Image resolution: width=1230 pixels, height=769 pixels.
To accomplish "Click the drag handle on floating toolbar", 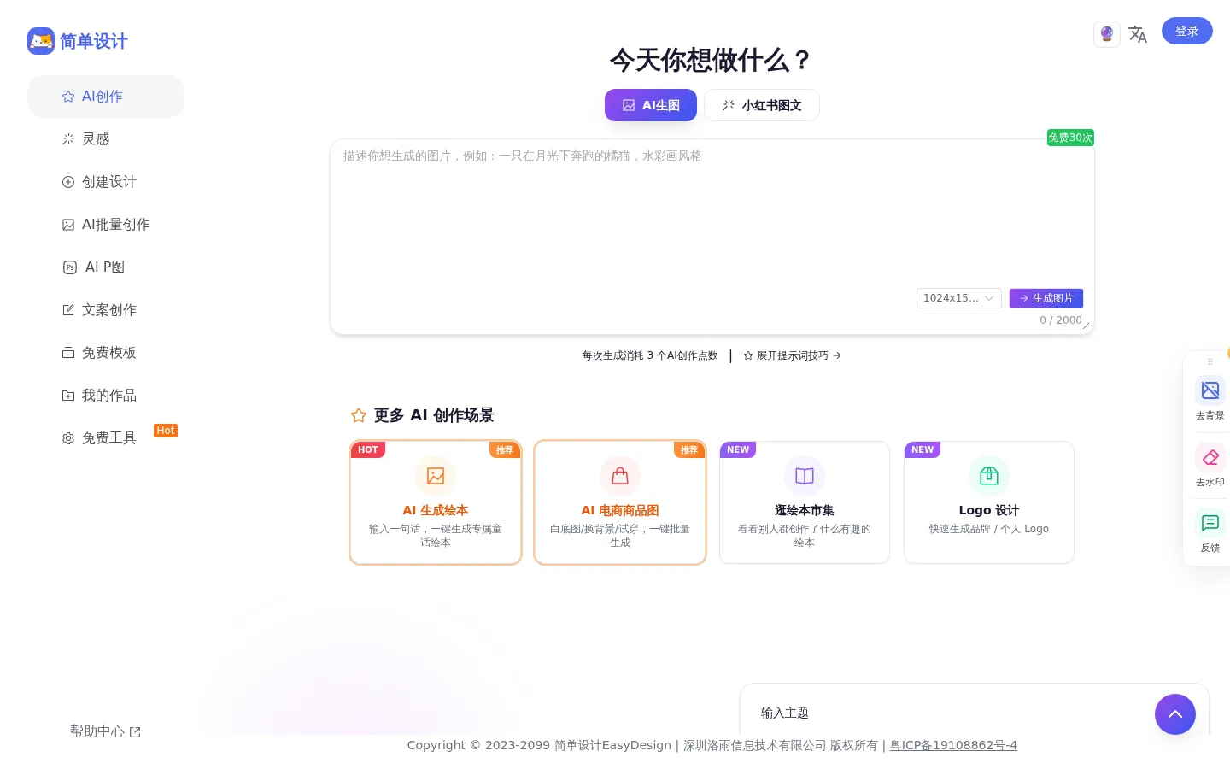I will pos(1210,361).
